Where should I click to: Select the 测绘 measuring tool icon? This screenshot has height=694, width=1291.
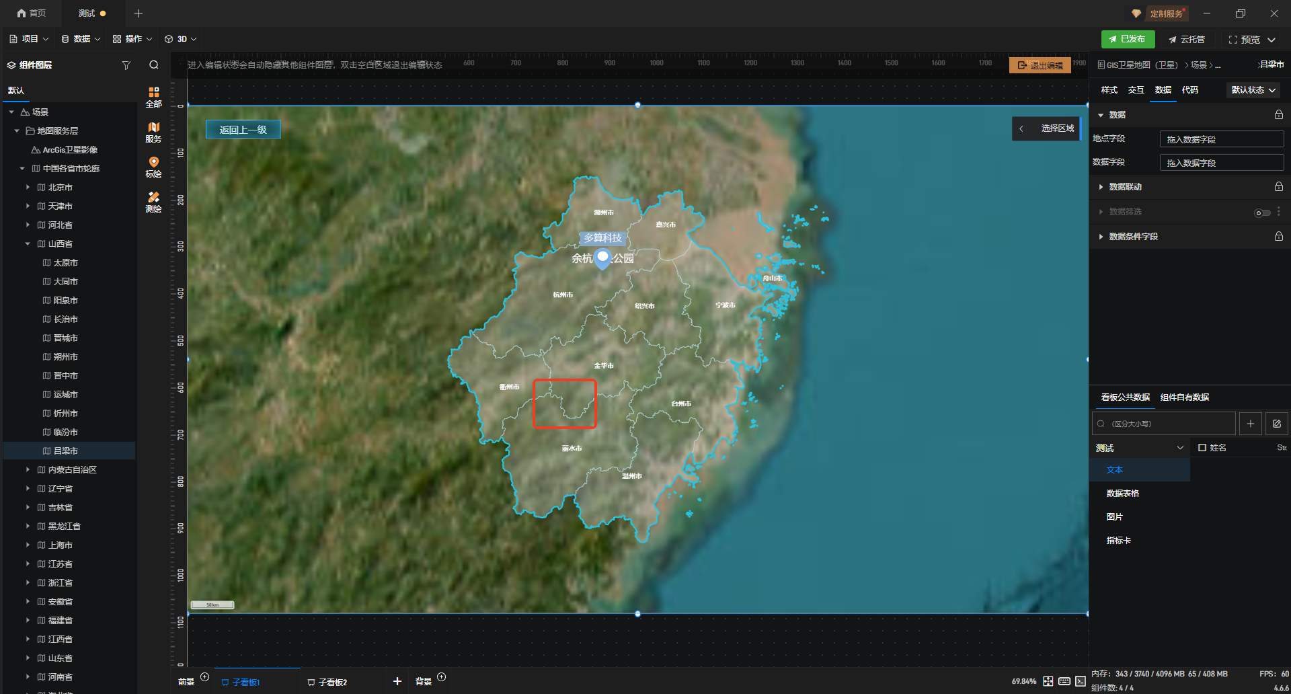[153, 202]
